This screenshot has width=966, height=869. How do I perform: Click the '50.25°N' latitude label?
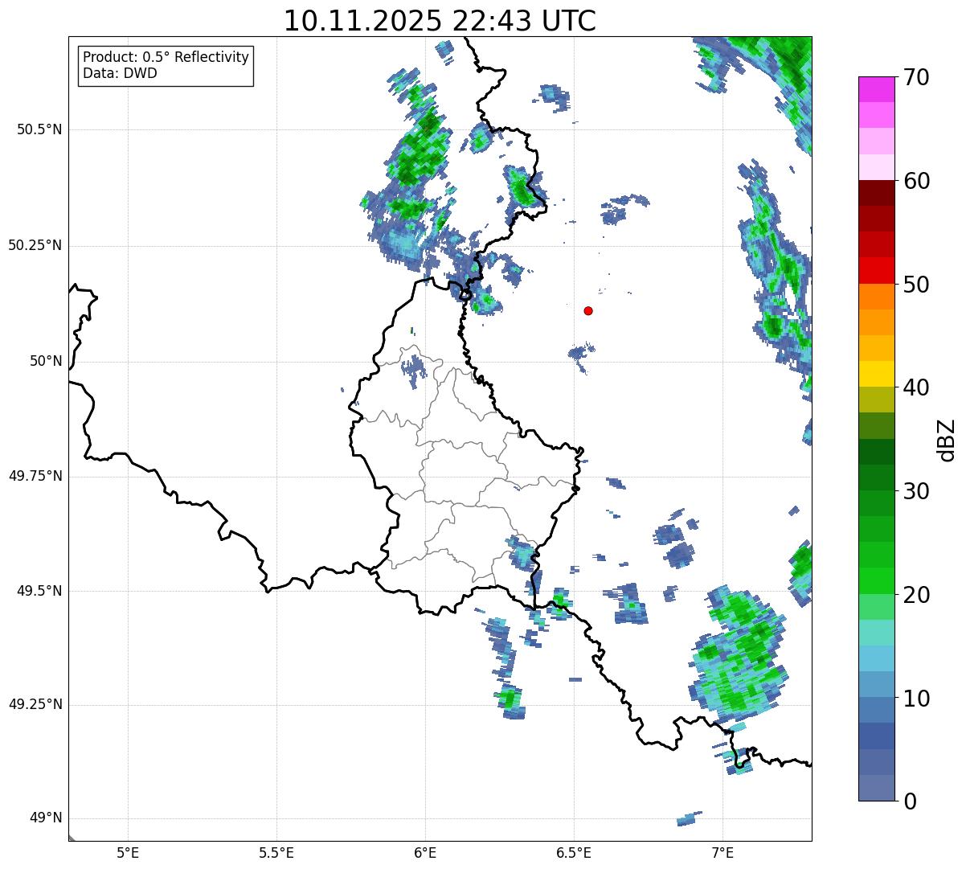point(35,245)
